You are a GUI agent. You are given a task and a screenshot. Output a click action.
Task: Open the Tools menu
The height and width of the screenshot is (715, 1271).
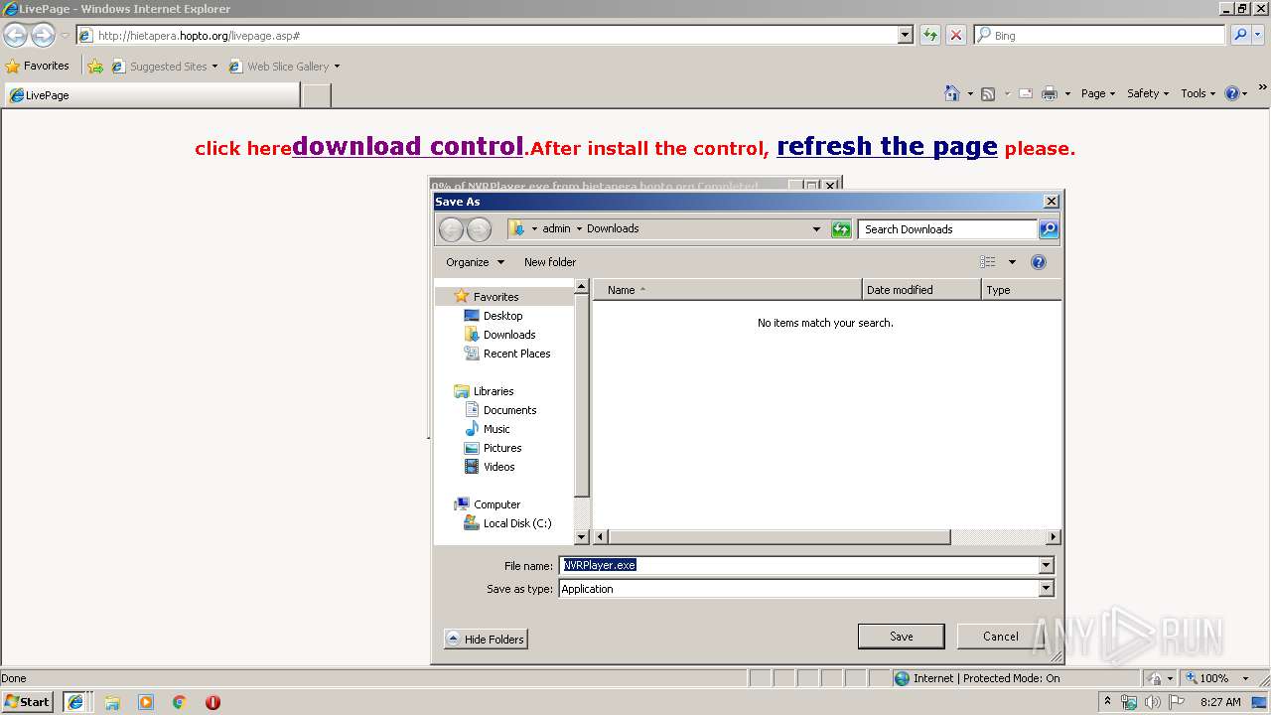(1199, 93)
